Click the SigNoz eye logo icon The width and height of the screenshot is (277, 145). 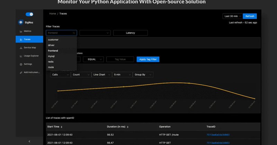pos(21,22)
